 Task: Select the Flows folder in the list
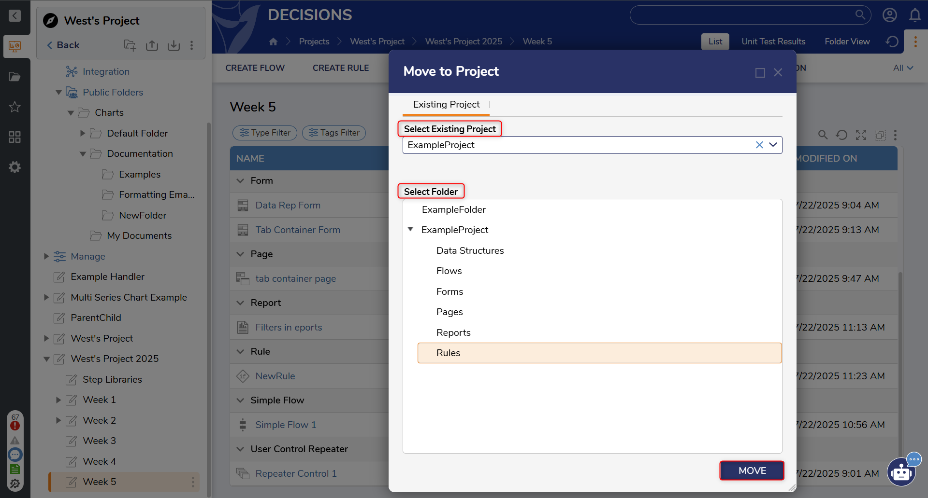click(x=449, y=271)
